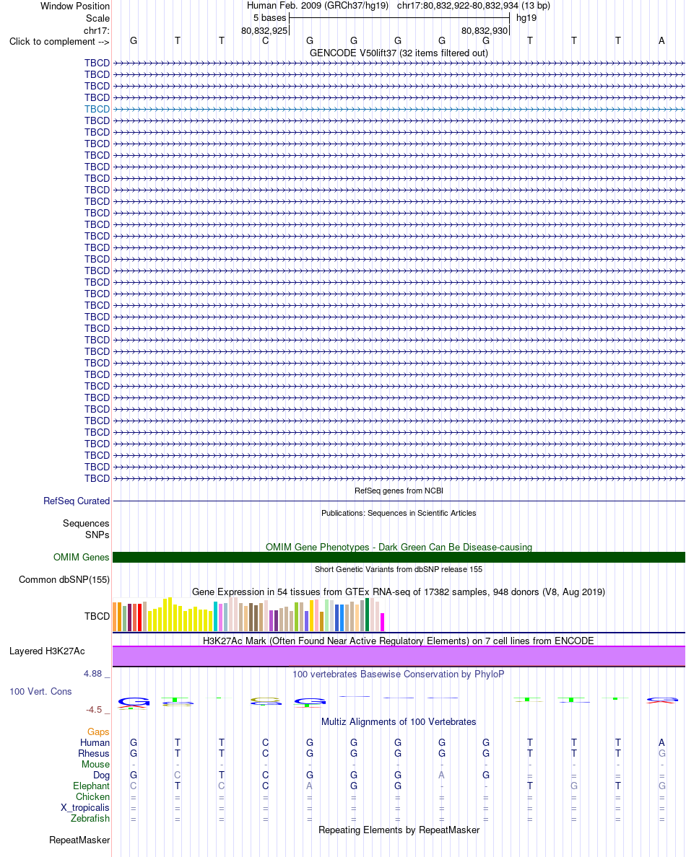Click the faded A base in Elephant row
Image resolution: width=686 pixels, height=857 pixels.
[310, 786]
